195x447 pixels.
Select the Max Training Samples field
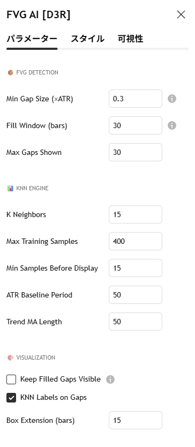(x=136, y=241)
